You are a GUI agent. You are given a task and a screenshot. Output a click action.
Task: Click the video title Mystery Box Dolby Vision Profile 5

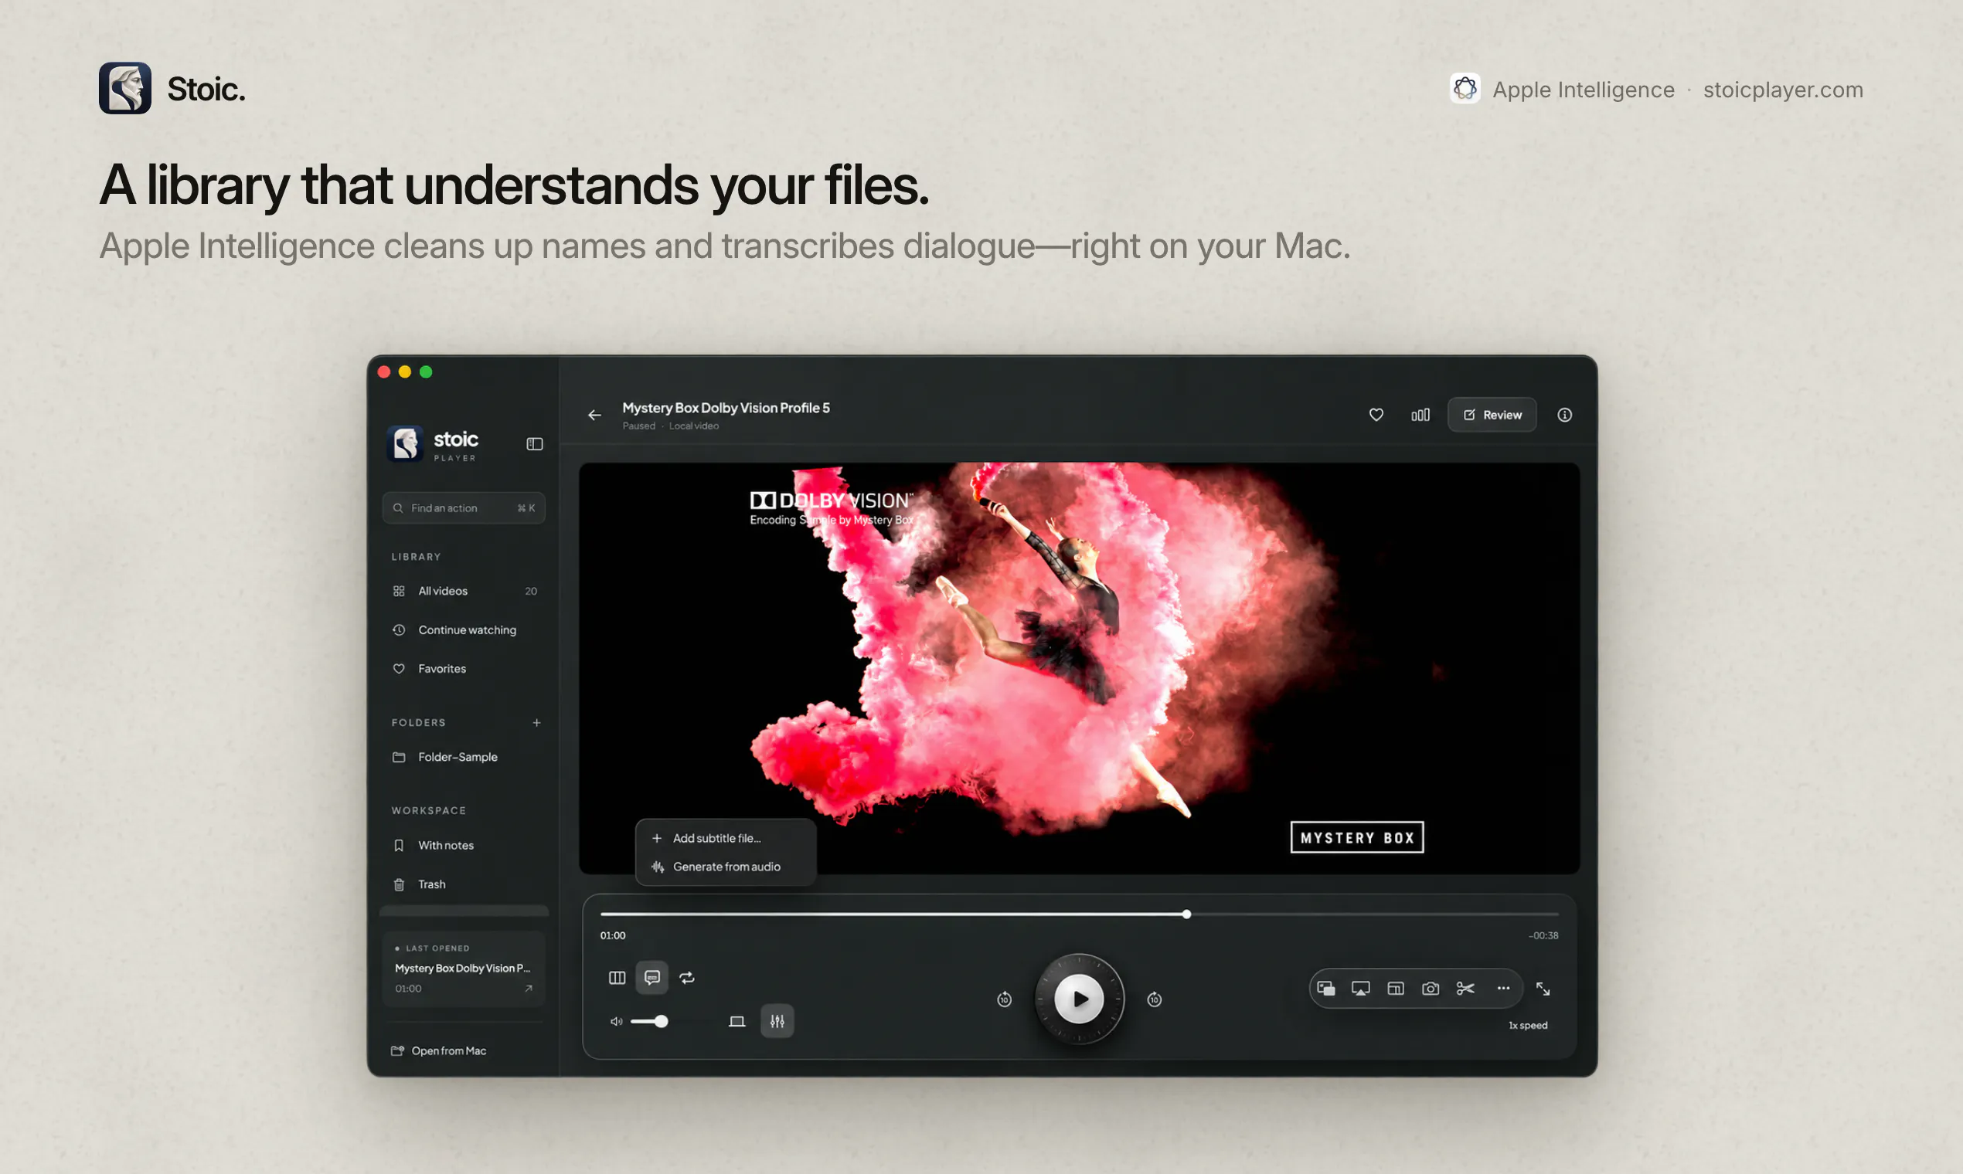(x=726, y=407)
